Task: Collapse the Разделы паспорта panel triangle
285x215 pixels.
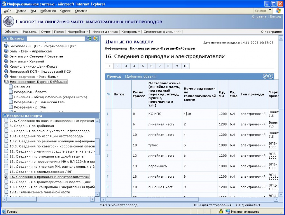Action: (5, 116)
